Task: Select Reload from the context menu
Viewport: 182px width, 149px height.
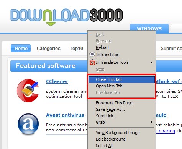Action: (x=122, y=47)
